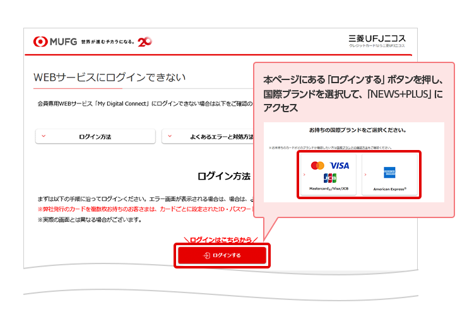Click the MUFG logo in the header
Viewport: 467px width, 329px height.
click(55, 42)
